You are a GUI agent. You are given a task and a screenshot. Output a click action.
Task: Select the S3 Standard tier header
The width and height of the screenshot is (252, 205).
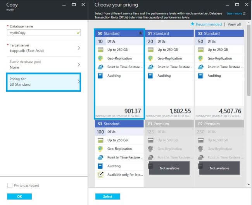(119, 124)
